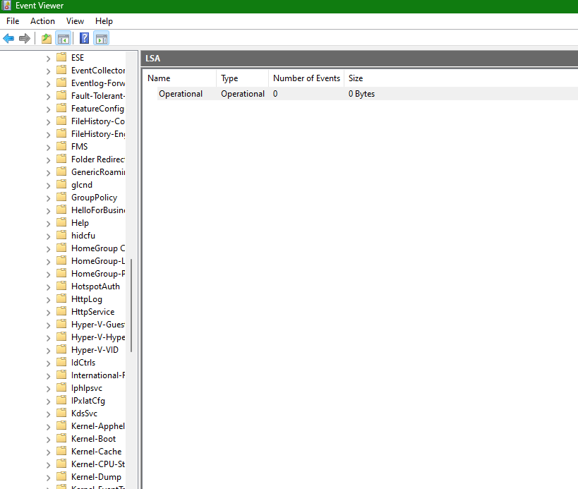Select the FileHistory-En tree item

pos(97,134)
